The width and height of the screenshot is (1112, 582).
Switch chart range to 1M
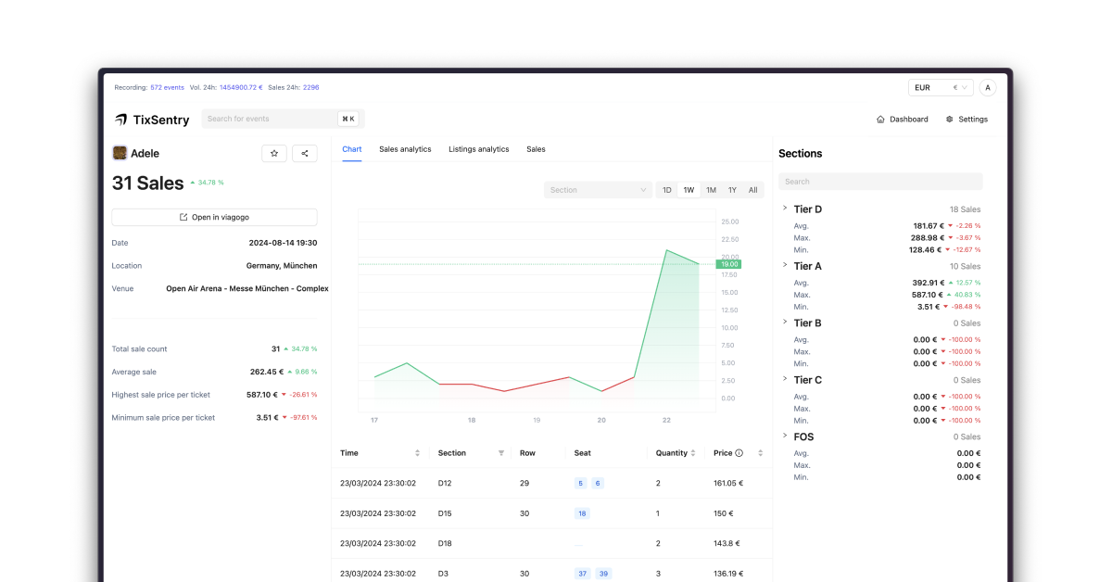click(x=711, y=190)
